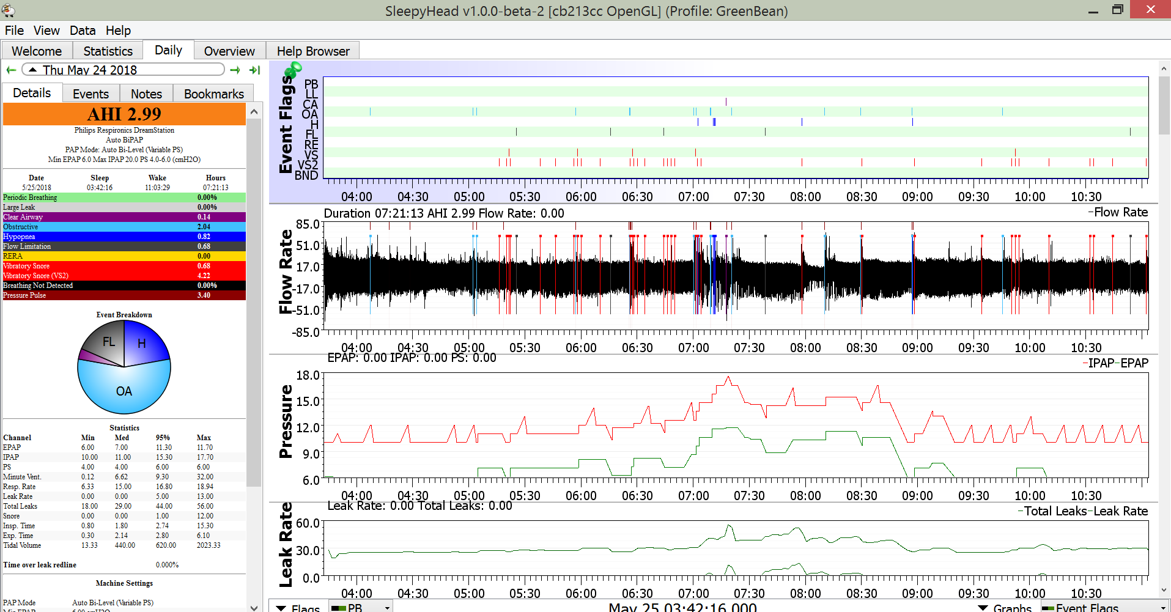Restore down the SleepyHead window
The width and height of the screenshot is (1171, 612).
pyautogui.click(x=1118, y=10)
